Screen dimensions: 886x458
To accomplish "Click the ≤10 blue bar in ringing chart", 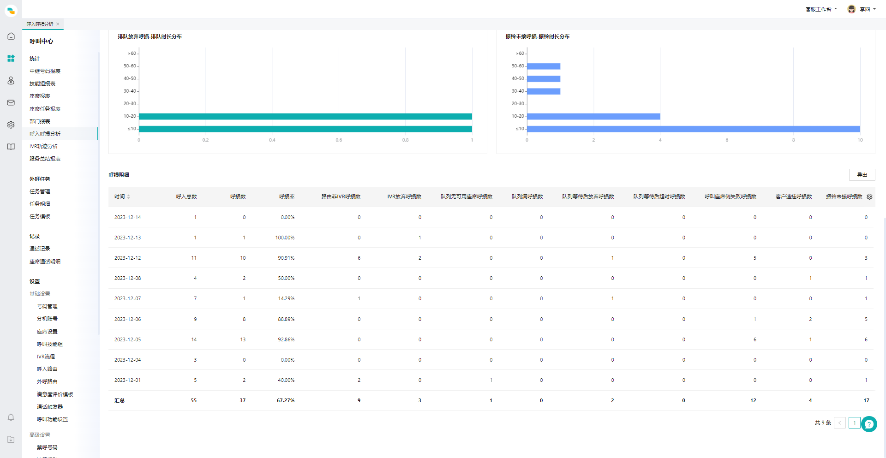I will 693,129.
